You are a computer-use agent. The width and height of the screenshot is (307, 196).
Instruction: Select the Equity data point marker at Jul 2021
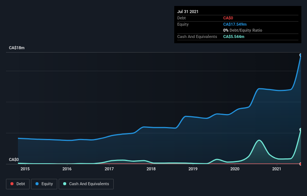click(301, 55)
